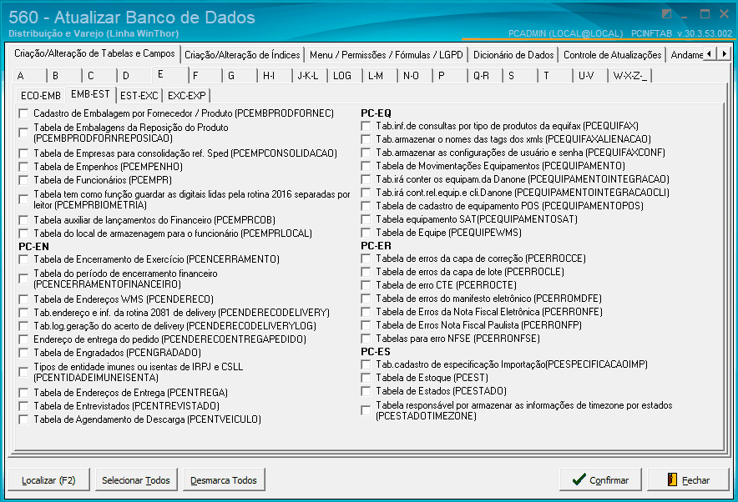This screenshot has width=738, height=502.
Task: Switch to EXC-EXP sub-tab
Action: (x=186, y=95)
